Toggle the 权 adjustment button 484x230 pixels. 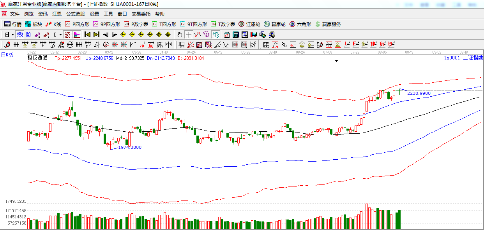pos(67,35)
